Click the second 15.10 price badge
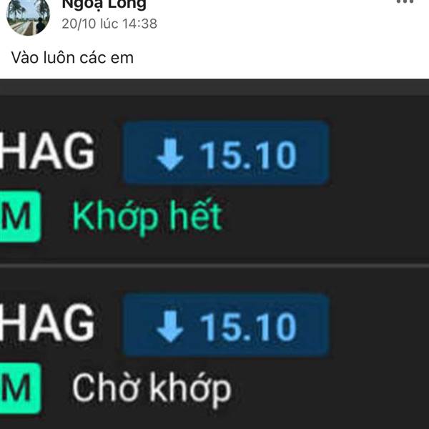The height and width of the screenshot is (429, 429). (226, 325)
